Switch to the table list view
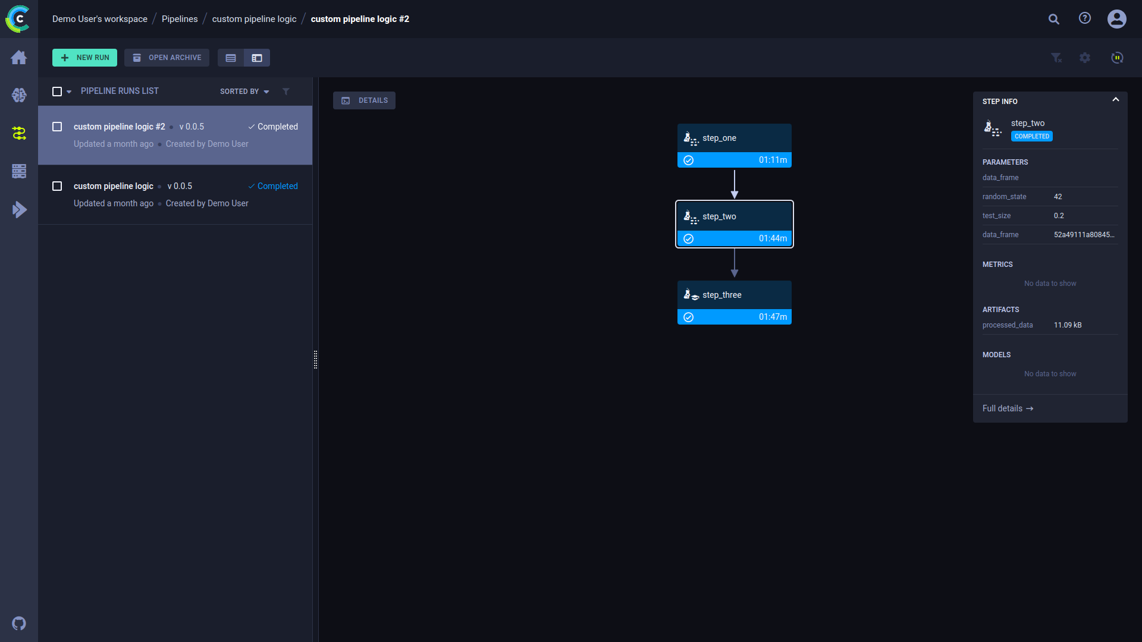Screen dimensions: 1142x642 (x=231, y=58)
